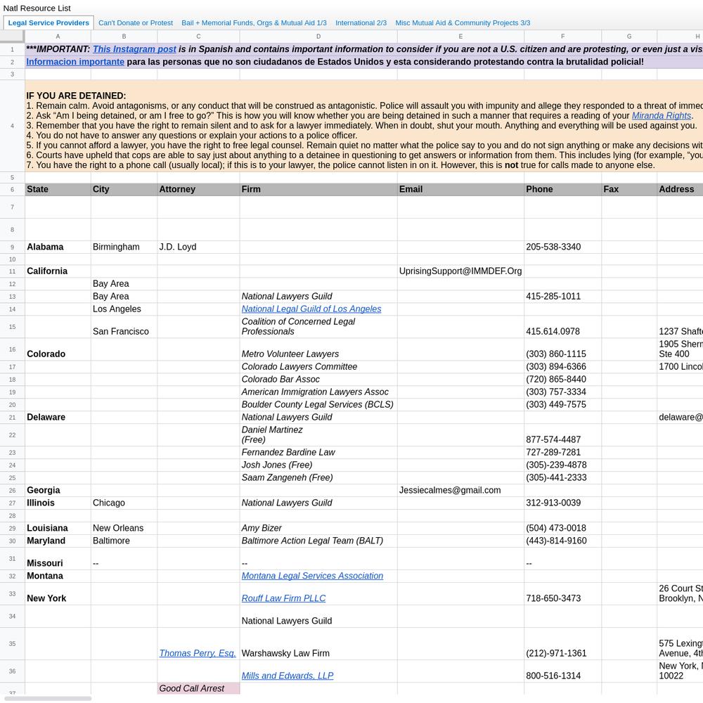
Task: Click the 'Attorney' header cell
Action: point(199,189)
